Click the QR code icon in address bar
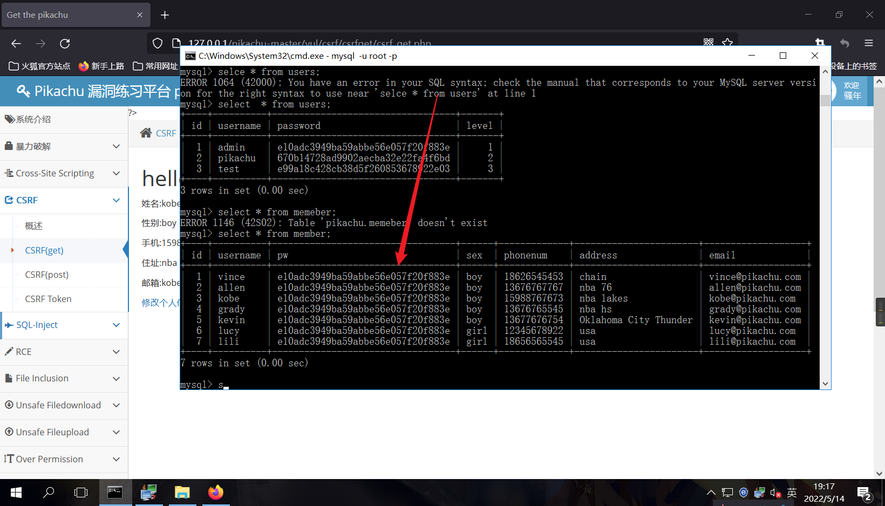Viewport: 885px width, 506px height. click(709, 42)
